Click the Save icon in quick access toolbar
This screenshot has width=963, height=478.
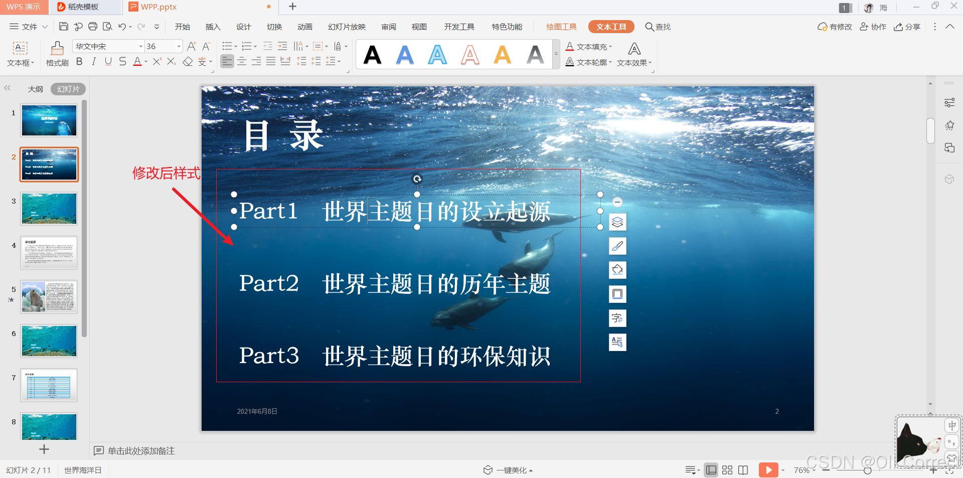tap(64, 27)
